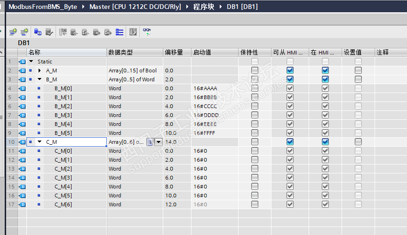Open Master [CPU 1212C DC/DC/Rly] breadcrumb

135,7
